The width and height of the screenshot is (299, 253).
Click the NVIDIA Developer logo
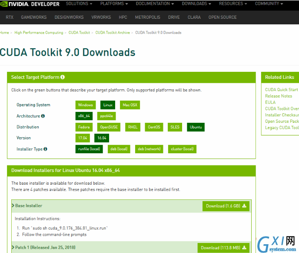click(x=30, y=4)
